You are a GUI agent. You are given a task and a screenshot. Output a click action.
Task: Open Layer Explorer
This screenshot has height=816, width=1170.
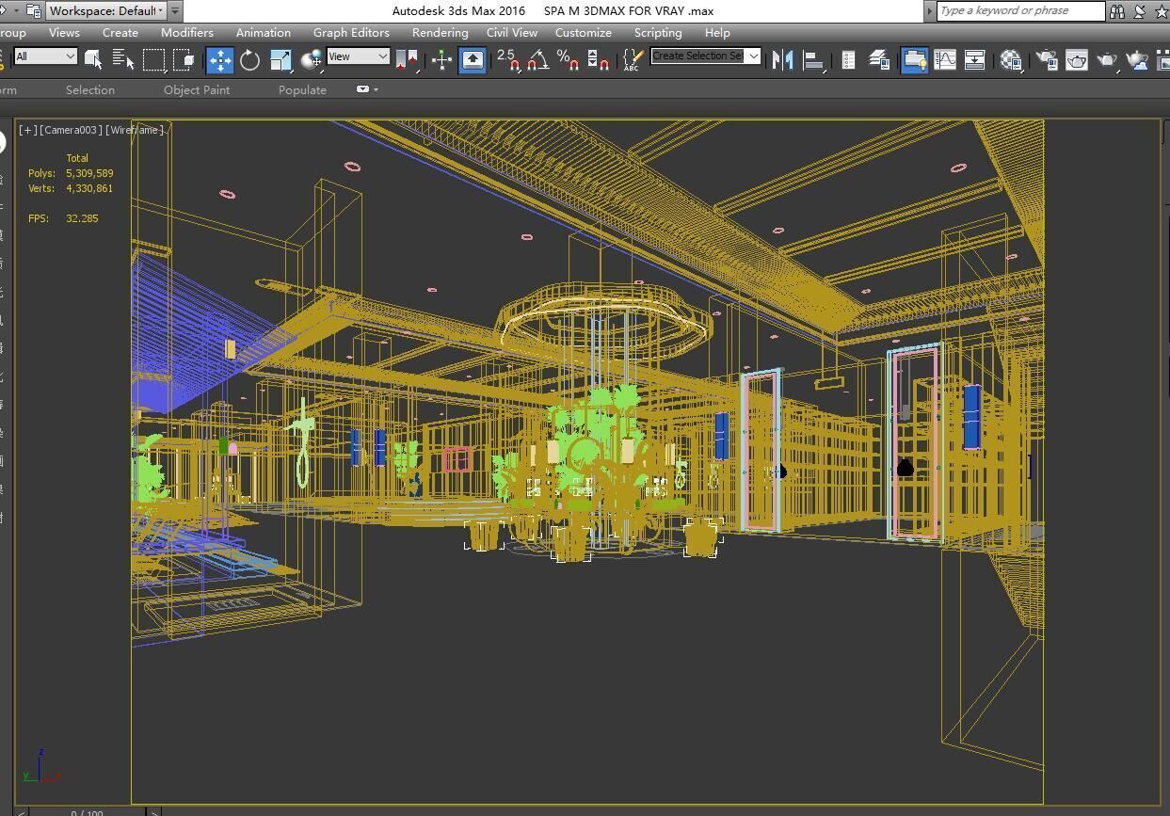(x=880, y=59)
